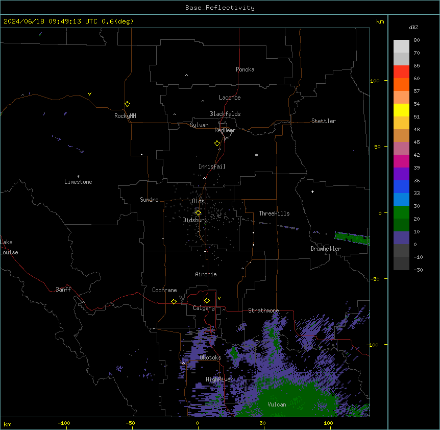The height and width of the screenshot is (430, 440).
Task: Click the yellow diamond marker between Olds and Didsbury
Action: pos(198,213)
